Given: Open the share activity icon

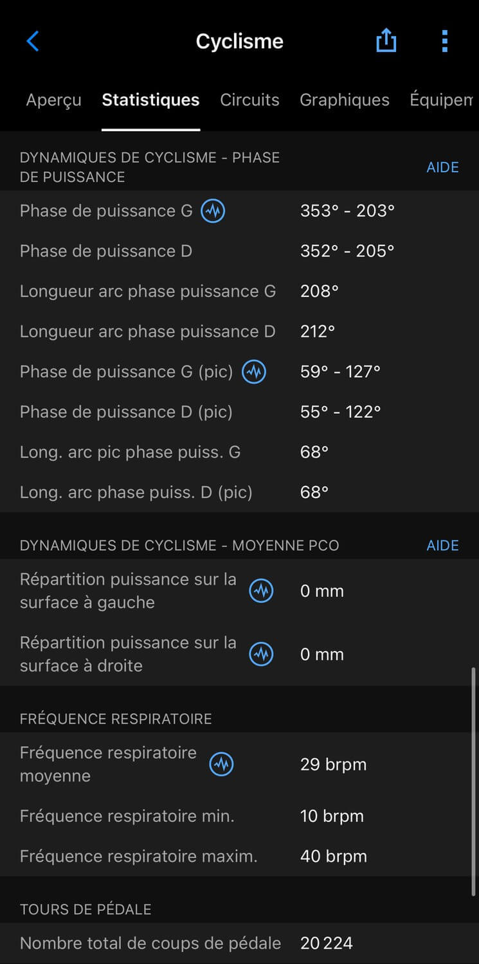Looking at the screenshot, I should click(x=386, y=42).
